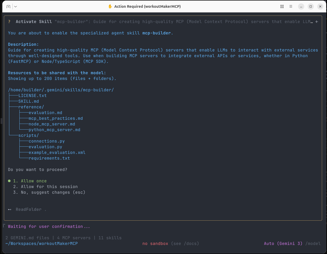Click the /model text in the status bar
Viewport: 327px width, 254px height.
[x=313, y=244]
